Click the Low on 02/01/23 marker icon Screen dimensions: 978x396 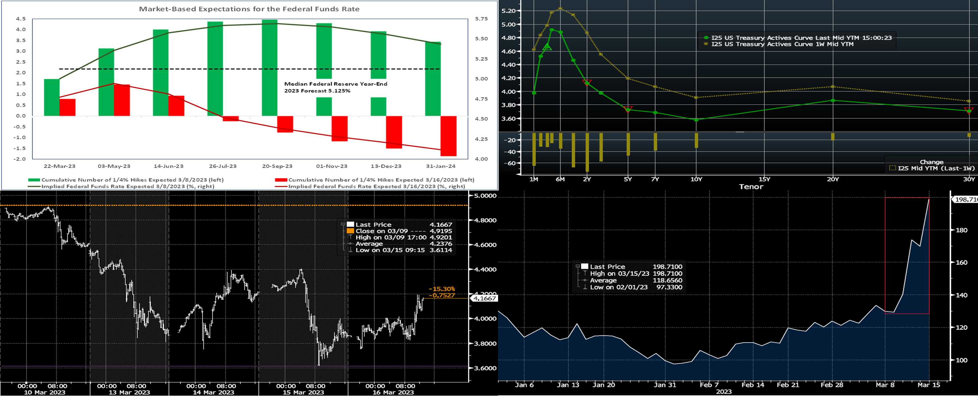[x=585, y=287]
